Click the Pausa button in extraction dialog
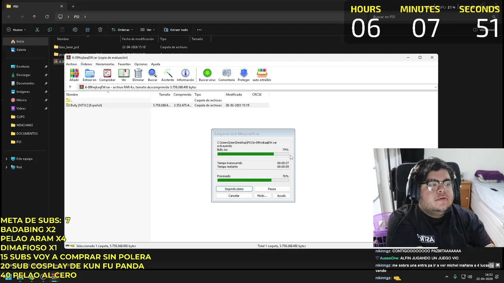504x283 pixels. pos(272,189)
